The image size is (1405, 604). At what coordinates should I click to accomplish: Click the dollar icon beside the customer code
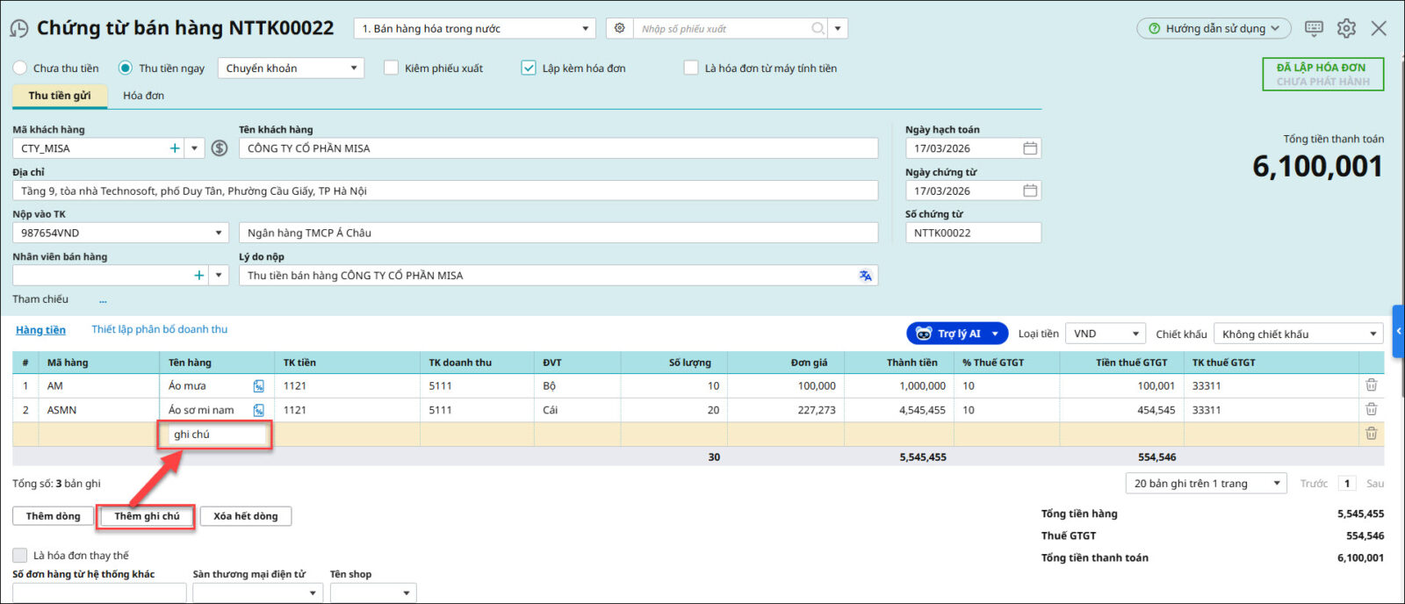(x=220, y=148)
